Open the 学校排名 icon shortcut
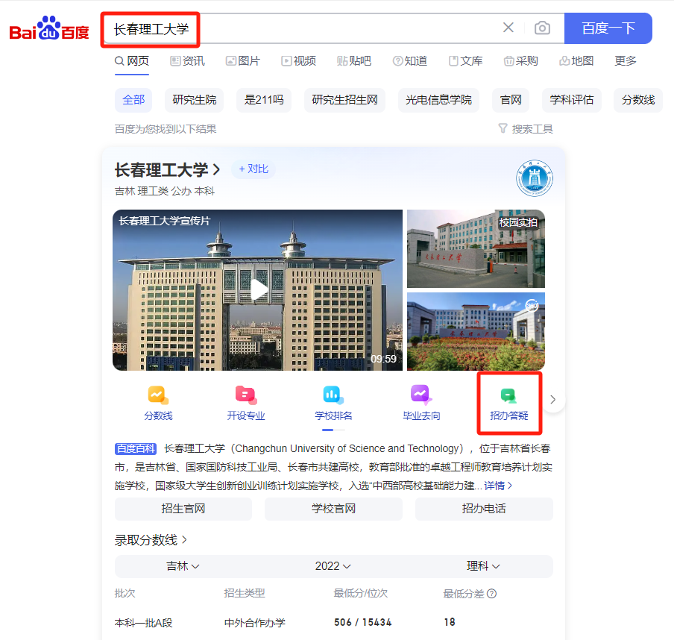This screenshot has width=674, height=640. pyautogui.click(x=333, y=403)
